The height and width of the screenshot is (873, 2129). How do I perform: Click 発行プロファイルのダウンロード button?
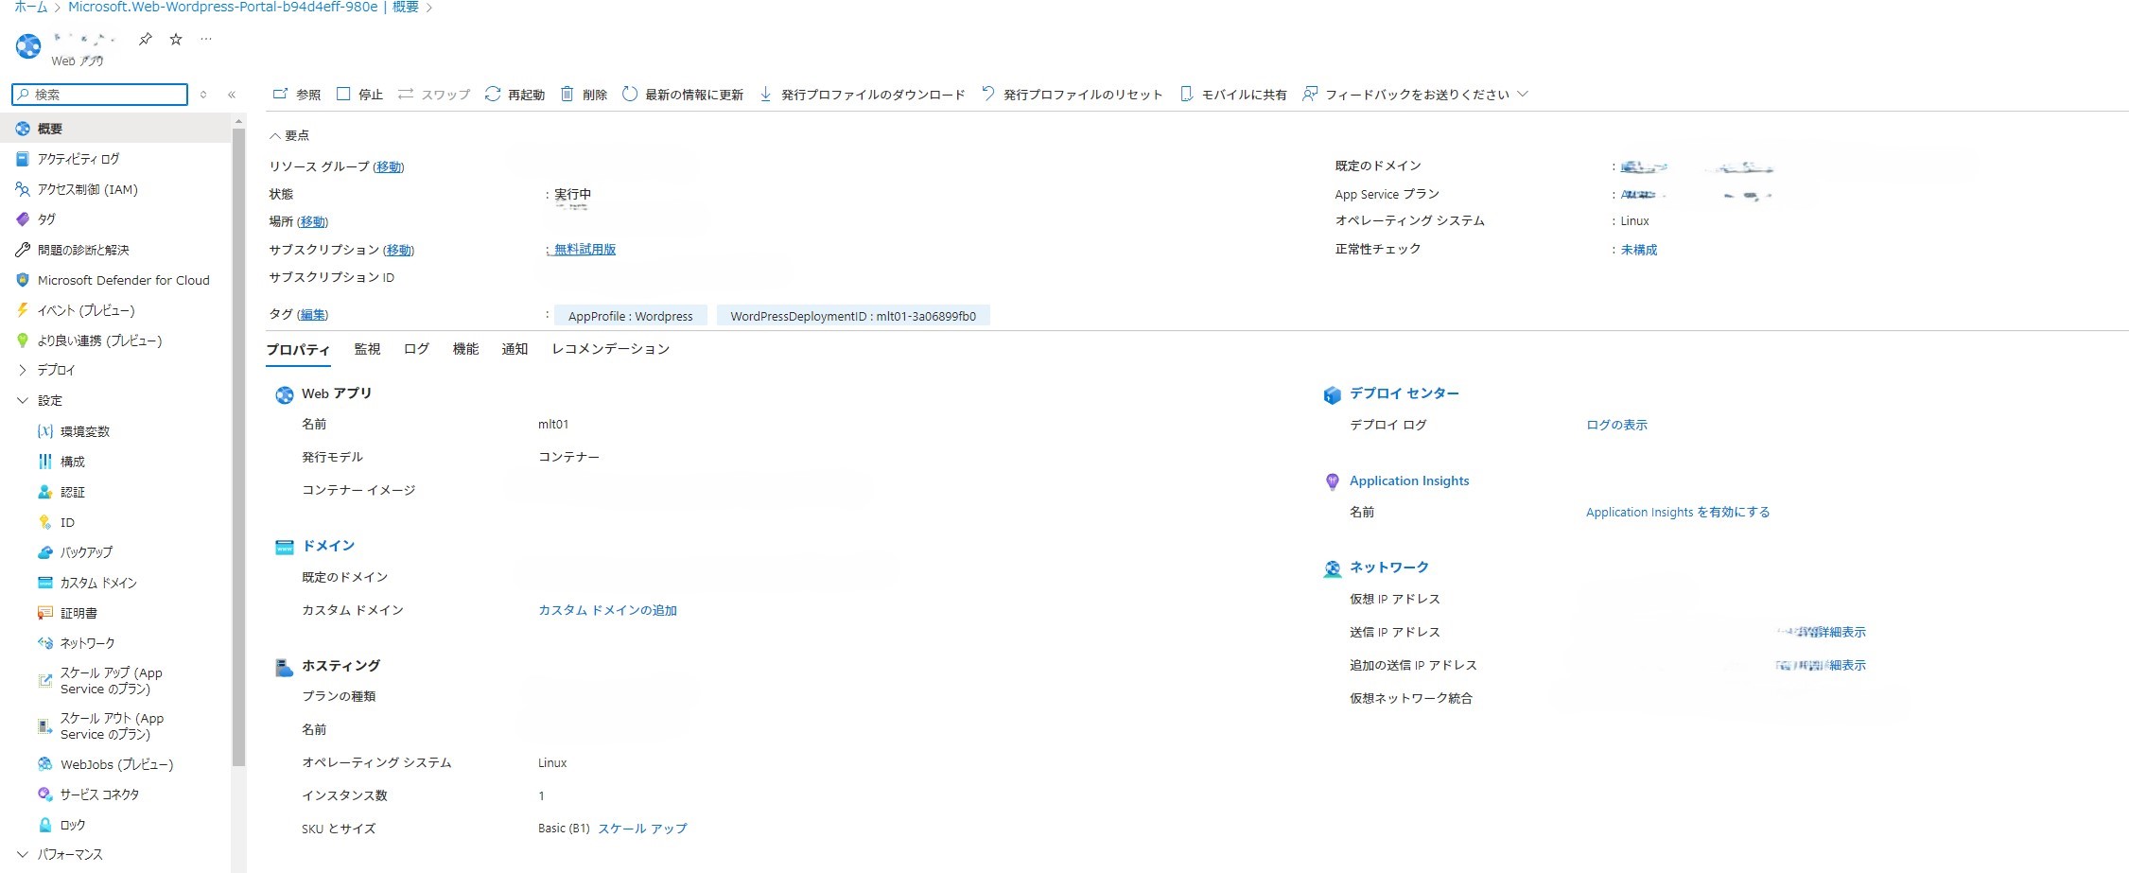tap(862, 95)
